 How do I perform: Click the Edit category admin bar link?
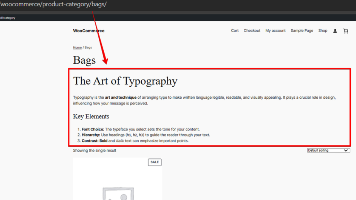(8, 18)
